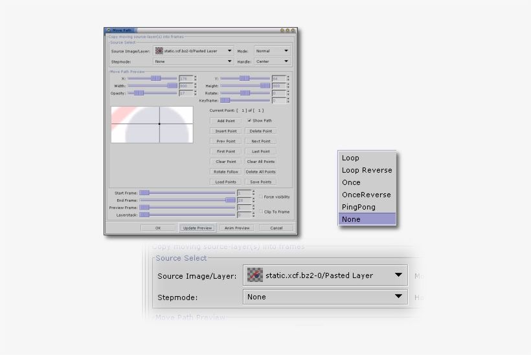Viewport: 531px width, 355px height.
Task: Confirm the dialog with OK
Action: pyautogui.click(x=158, y=228)
